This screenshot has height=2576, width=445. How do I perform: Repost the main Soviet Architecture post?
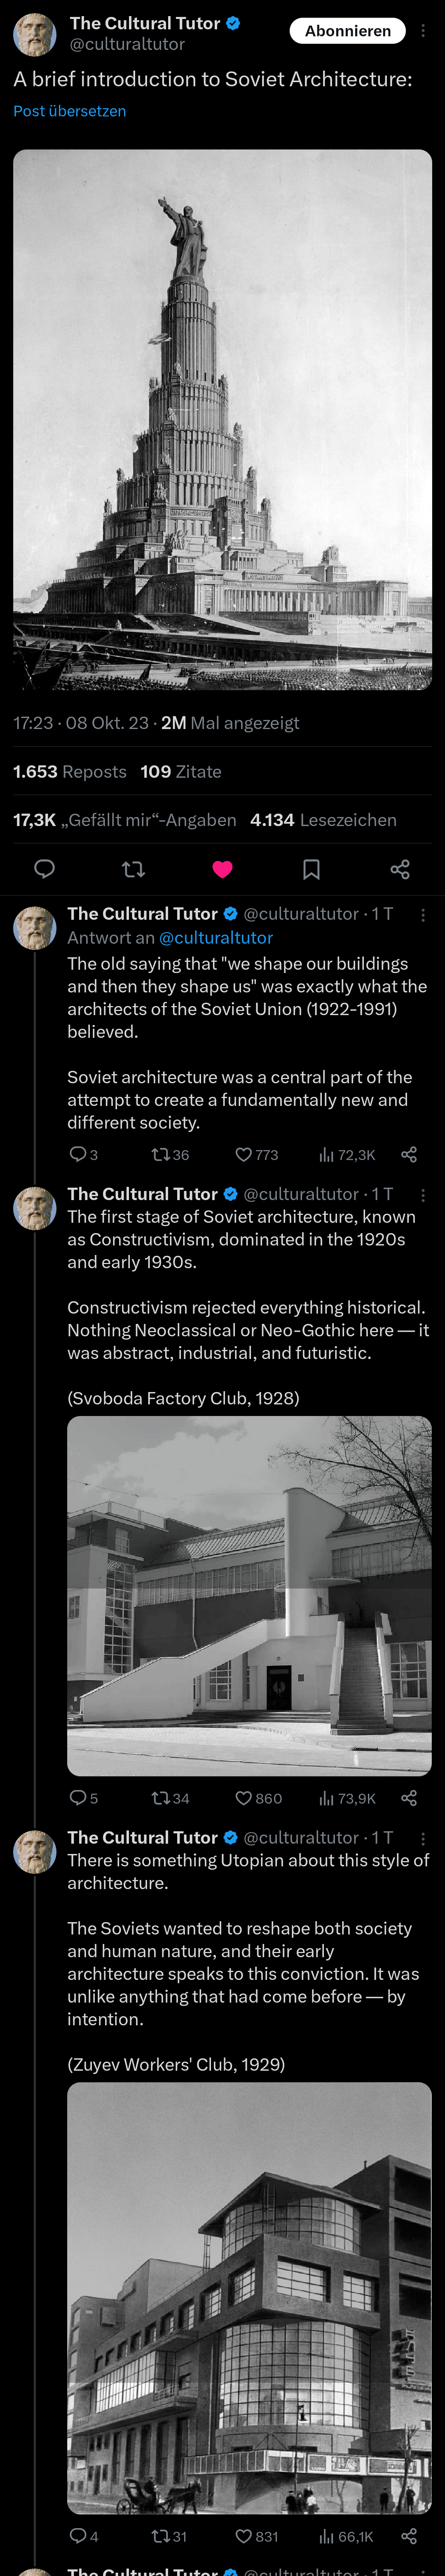tap(133, 868)
